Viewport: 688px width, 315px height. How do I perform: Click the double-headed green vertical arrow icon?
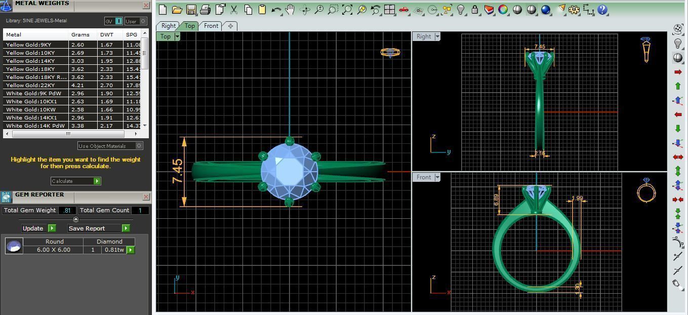click(x=678, y=171)
